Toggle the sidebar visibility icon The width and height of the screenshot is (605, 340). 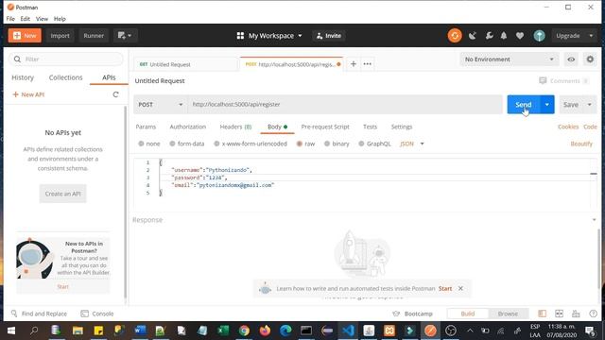[x=542, y=314]
